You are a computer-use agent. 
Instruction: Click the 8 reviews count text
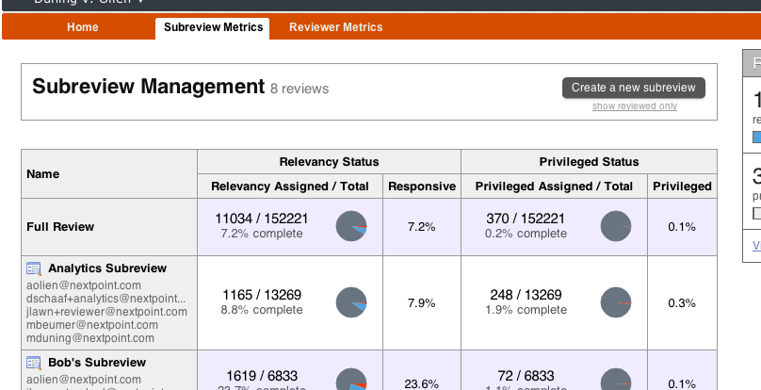300,89
